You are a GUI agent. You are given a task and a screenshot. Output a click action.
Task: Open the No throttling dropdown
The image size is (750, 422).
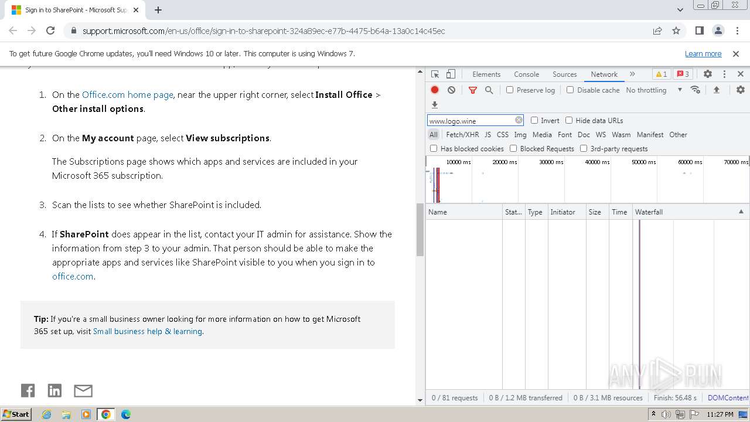point(654,90)
